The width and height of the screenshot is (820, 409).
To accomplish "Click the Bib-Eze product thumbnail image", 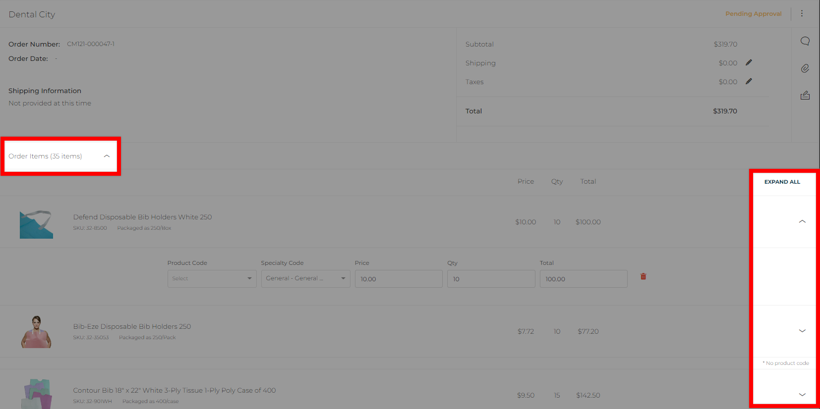I will (36, 332).
